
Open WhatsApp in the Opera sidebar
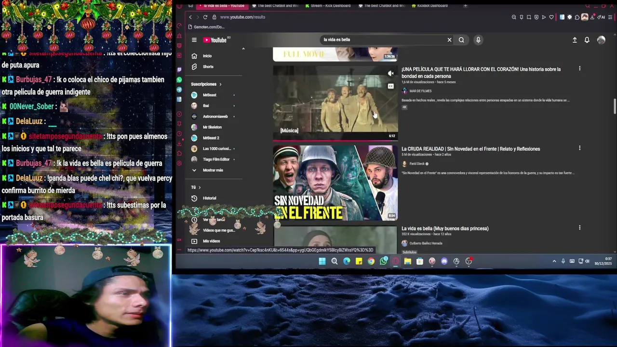(x=179, y=80)
